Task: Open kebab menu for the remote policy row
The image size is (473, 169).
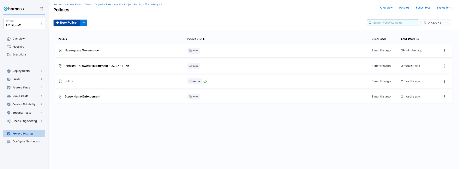Action: (x=444, y=81)
